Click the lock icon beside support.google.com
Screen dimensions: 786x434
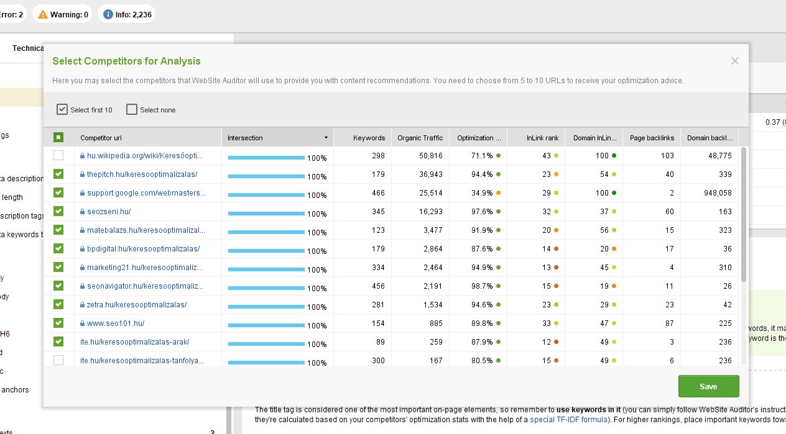(82, 193)
